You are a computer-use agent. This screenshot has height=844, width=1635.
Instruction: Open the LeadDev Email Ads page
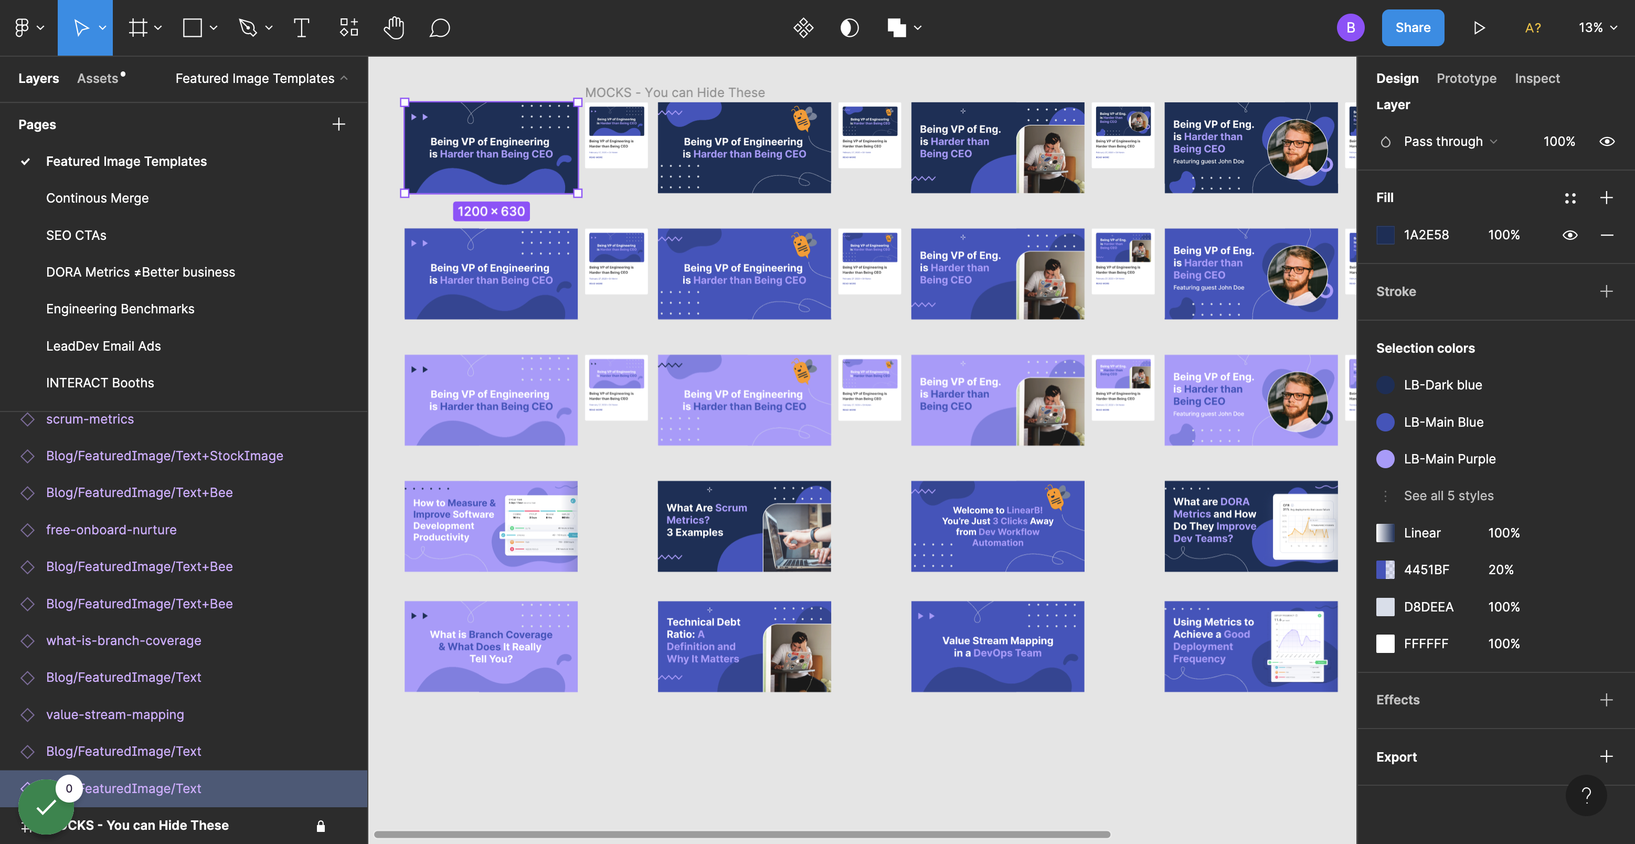tap(103, 346)
